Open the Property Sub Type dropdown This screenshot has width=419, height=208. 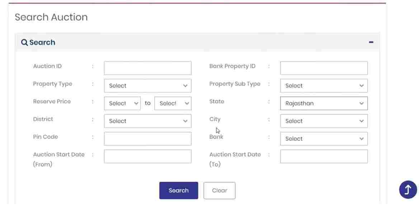click(324, 85)
